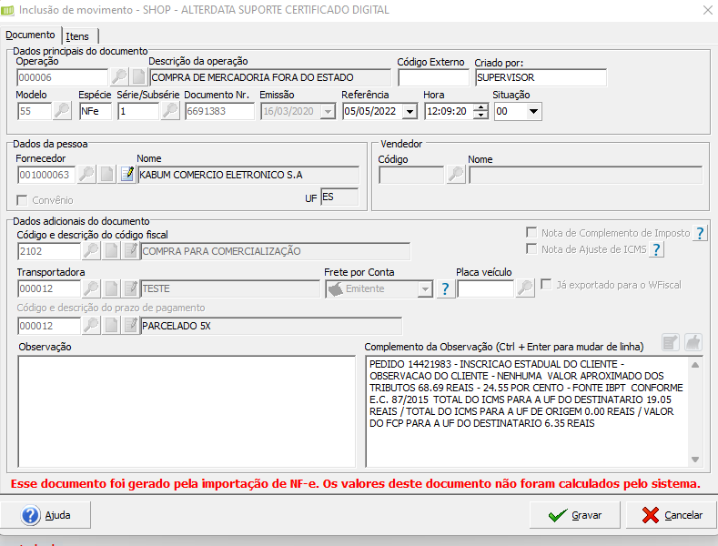Screen dimensions: 718x546
Task: Click the Nota de Complemento de Imposto help icon
Action: [x=700, y=233]
